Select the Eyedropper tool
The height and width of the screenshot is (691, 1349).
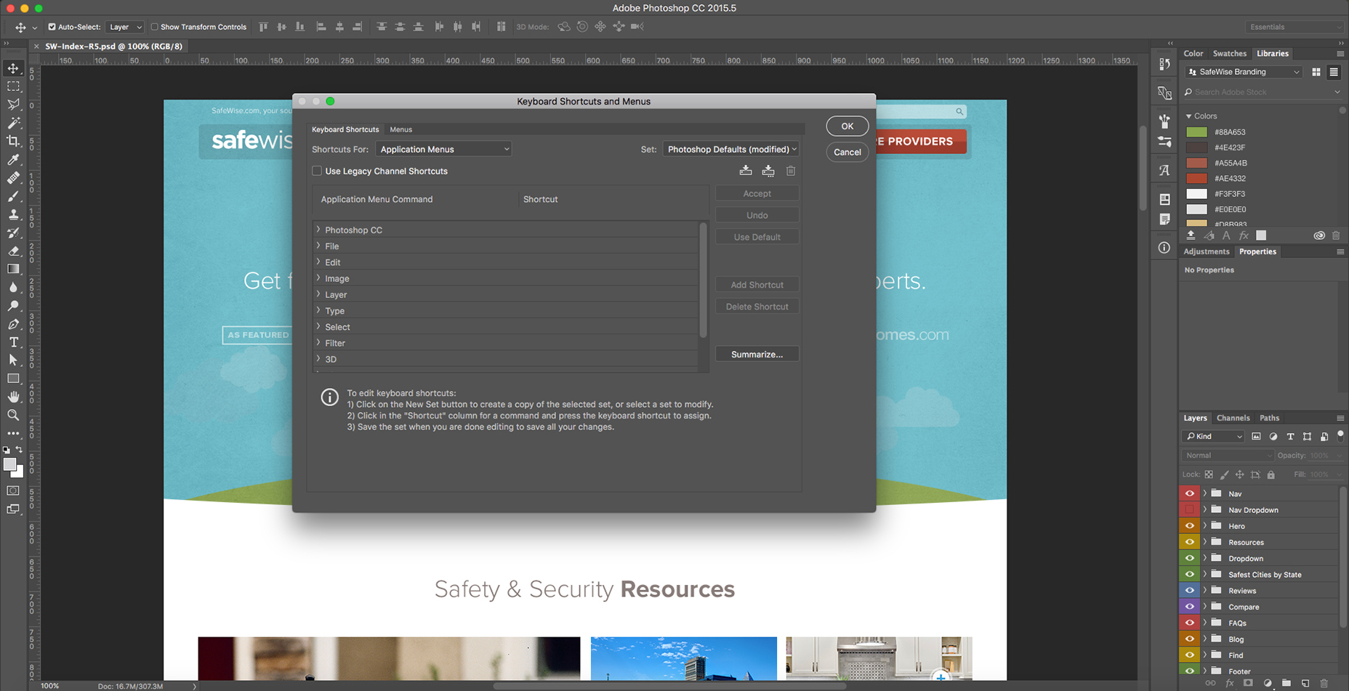click(x=13, y=160)
